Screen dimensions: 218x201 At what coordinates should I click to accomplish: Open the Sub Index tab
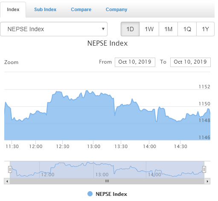(45, 9)
